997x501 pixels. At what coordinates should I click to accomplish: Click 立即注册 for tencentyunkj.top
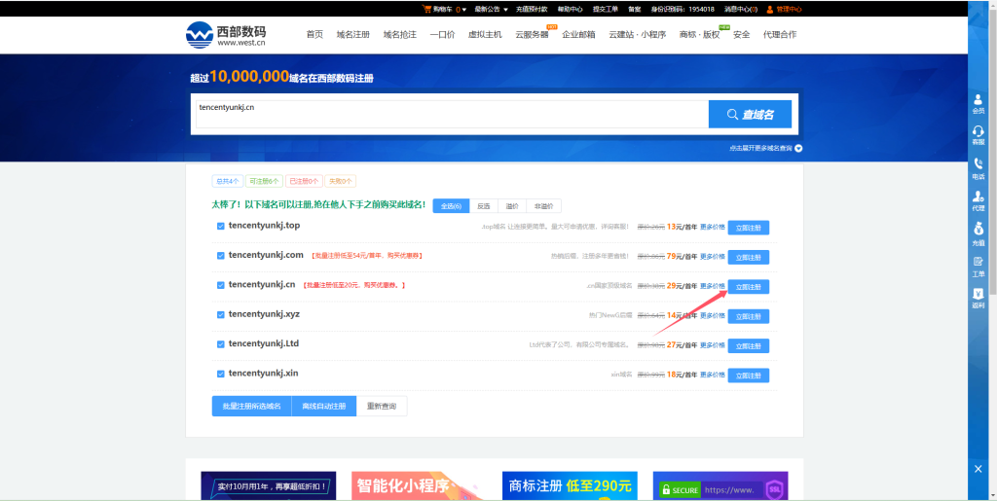(749, 228)
